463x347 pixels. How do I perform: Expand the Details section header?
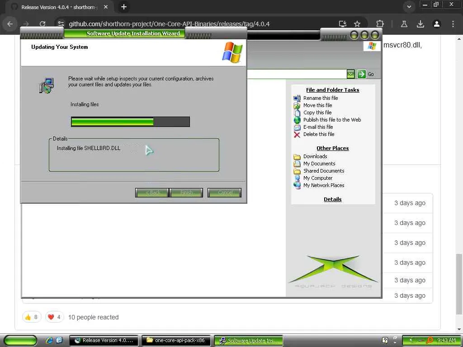tap(332, 199)
